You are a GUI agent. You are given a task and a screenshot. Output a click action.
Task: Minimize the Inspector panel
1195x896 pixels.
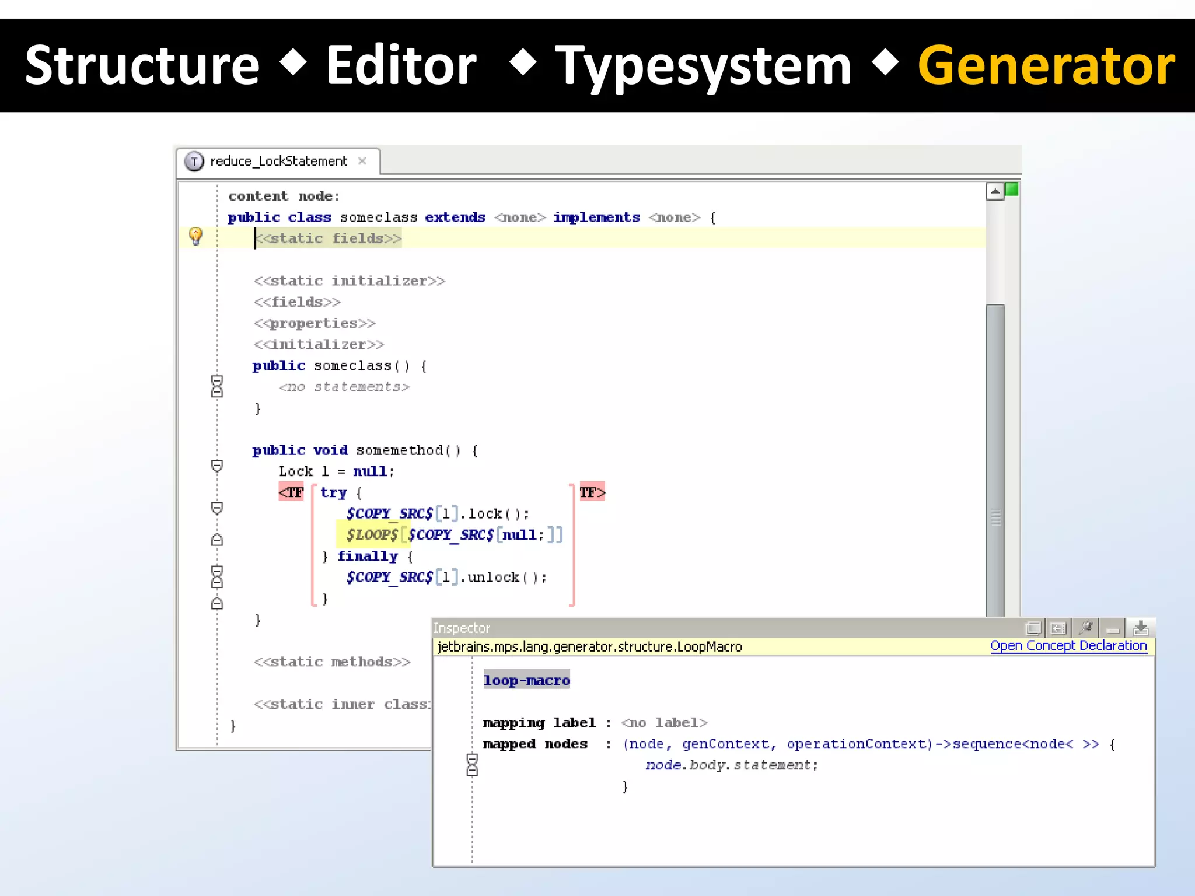click(1113, 629)
